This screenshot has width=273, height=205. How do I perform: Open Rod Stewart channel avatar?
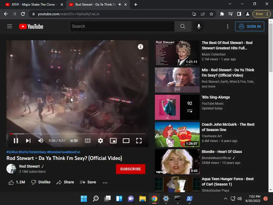pos(11,169)
